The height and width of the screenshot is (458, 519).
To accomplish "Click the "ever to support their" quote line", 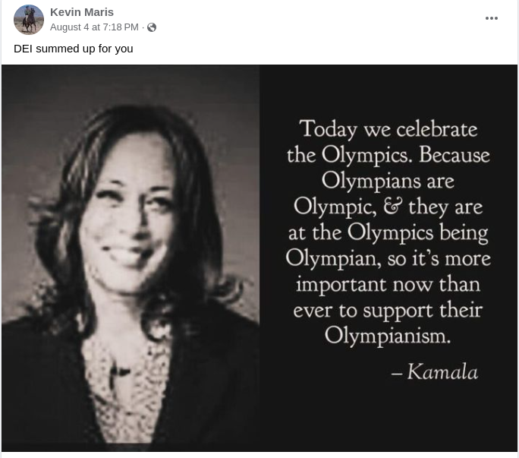I will pos(388,309).
